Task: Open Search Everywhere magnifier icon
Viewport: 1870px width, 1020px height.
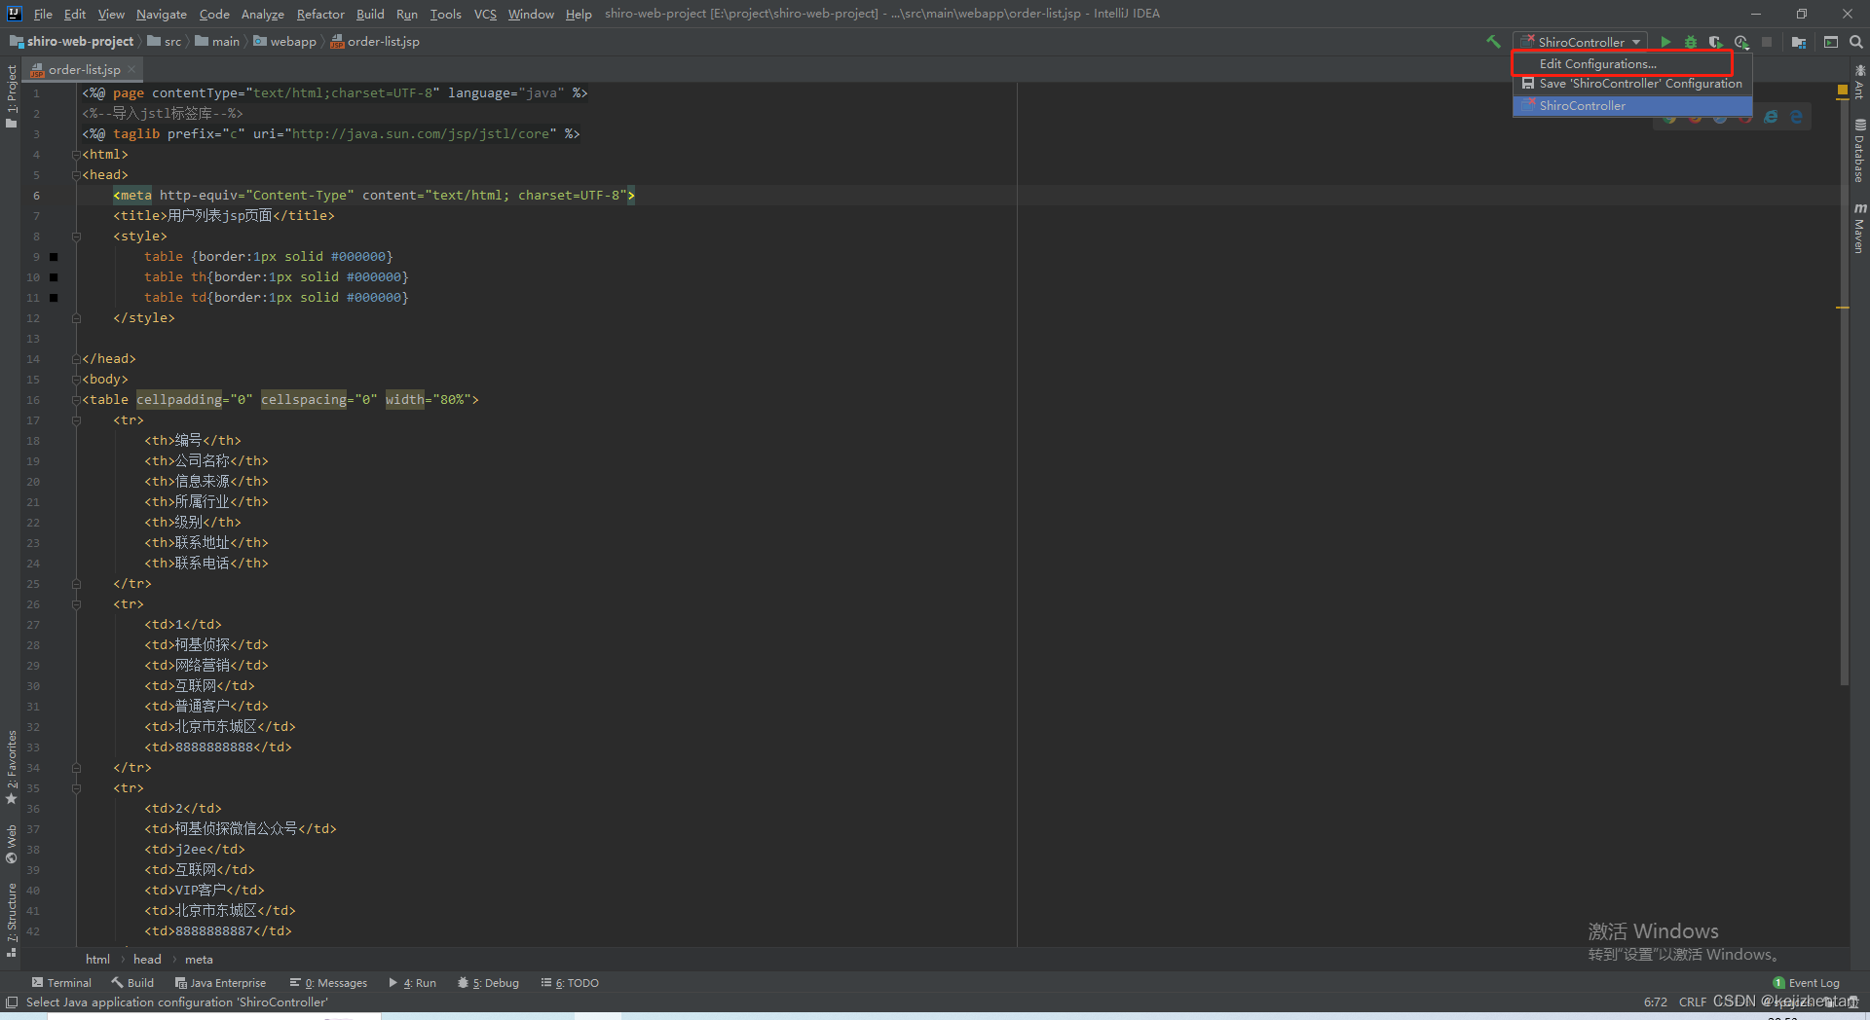Action: pyautogui.click(x=1856, y=42)
